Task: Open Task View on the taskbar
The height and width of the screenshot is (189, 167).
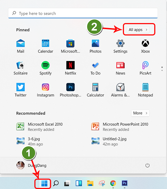Action: [x=67, y=183]
